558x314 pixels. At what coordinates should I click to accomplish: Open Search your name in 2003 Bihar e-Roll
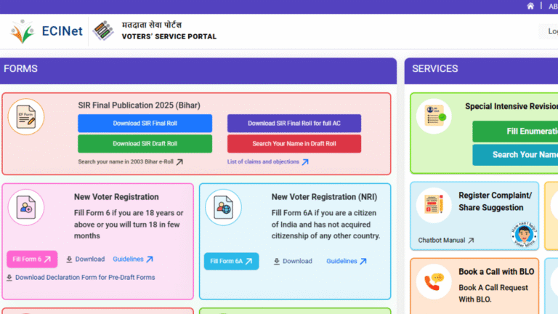[x=126, y=161]
